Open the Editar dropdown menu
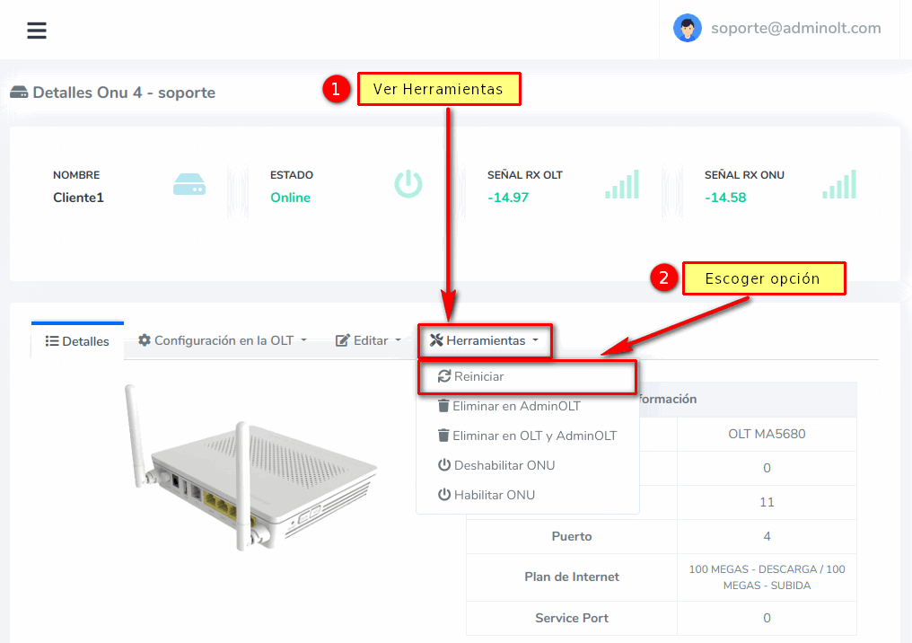This screenshot has height=643, width=912. coord(368,340)
